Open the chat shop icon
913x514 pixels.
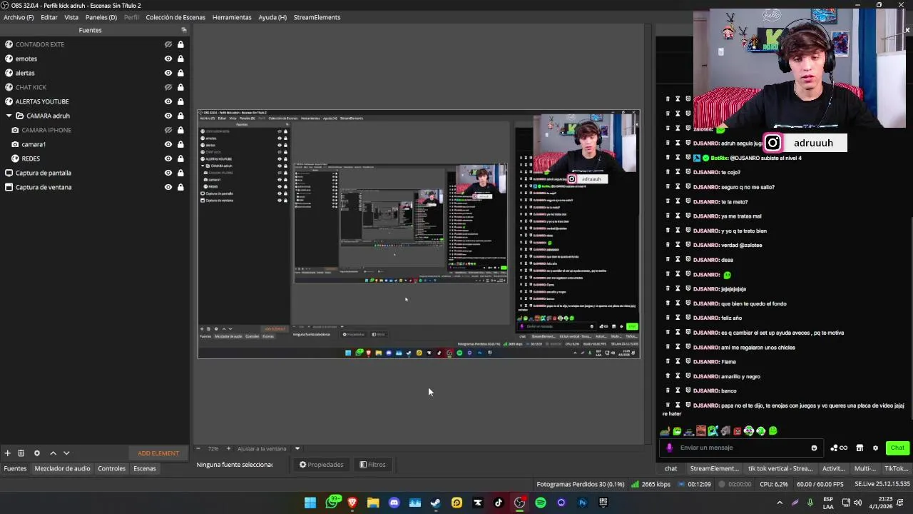(x=860, y=448)
